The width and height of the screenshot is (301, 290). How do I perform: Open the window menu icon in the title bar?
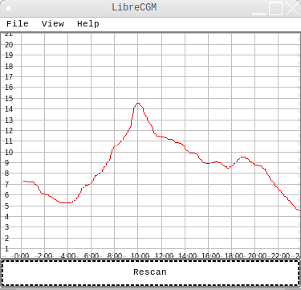pos(8,8)
